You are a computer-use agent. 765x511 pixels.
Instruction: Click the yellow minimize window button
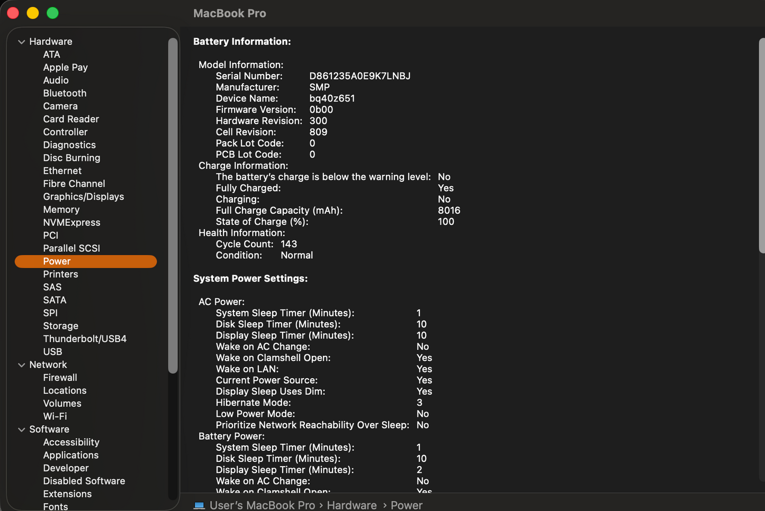click(33, 13)
